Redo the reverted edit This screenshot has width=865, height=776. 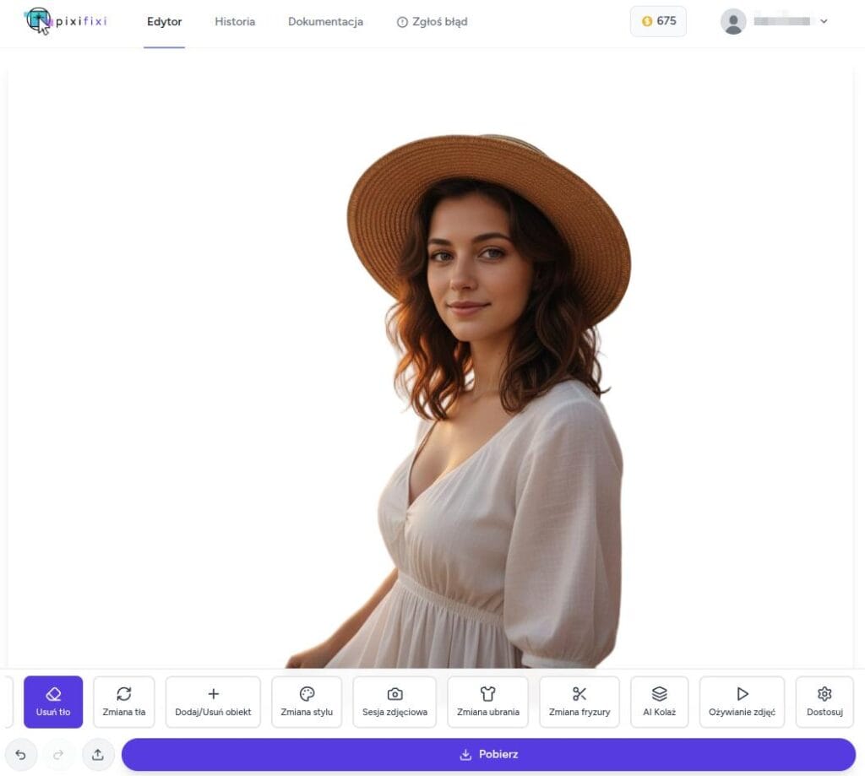pyautogui.click(x=59, y=754)
